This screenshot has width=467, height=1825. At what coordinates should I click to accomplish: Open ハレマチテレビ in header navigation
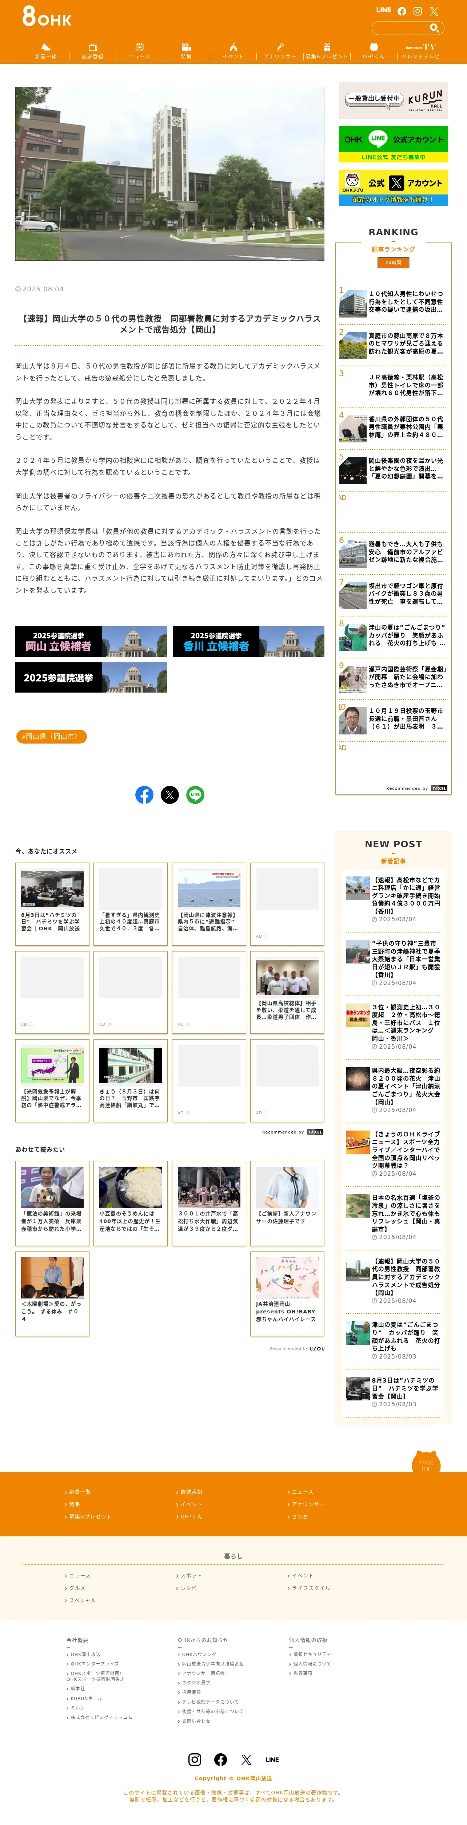coord(420,51)
